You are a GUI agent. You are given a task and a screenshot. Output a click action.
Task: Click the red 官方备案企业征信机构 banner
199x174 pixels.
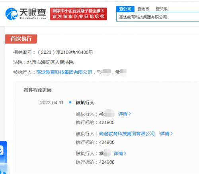pos(78,14)
